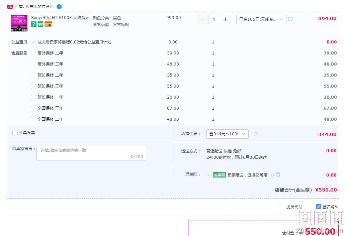Check 延长保修 三年 option
346x236 pixels.
tap(33, 86)
